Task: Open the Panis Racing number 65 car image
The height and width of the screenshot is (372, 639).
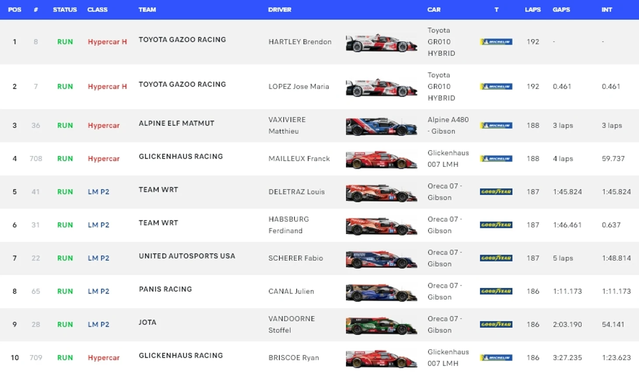Action: pos(381,292)
